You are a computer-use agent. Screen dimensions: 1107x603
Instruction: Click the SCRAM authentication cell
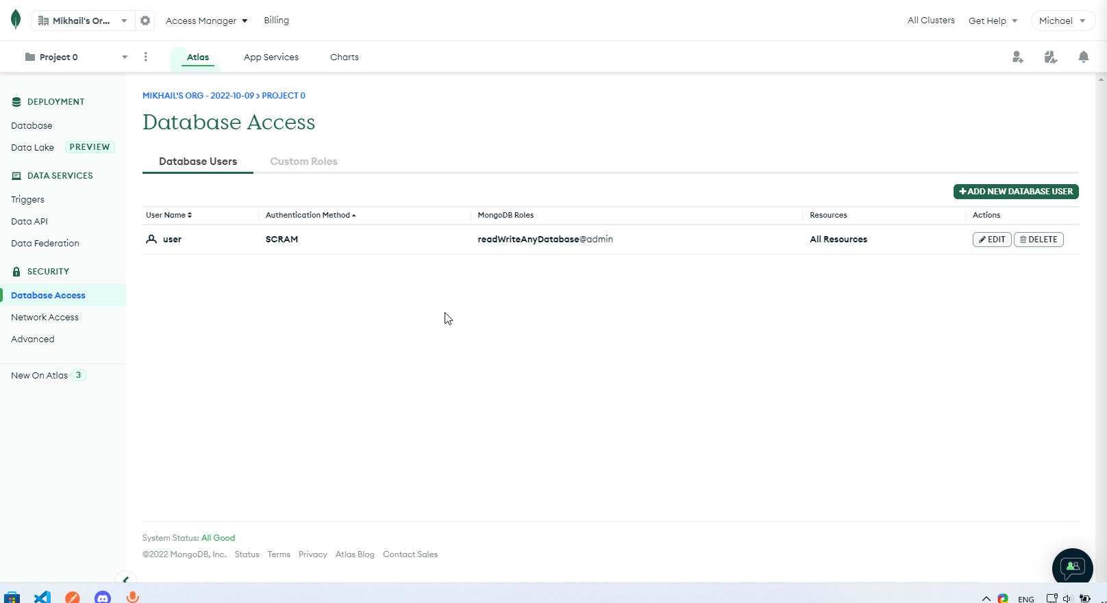[x=282, y=239]
